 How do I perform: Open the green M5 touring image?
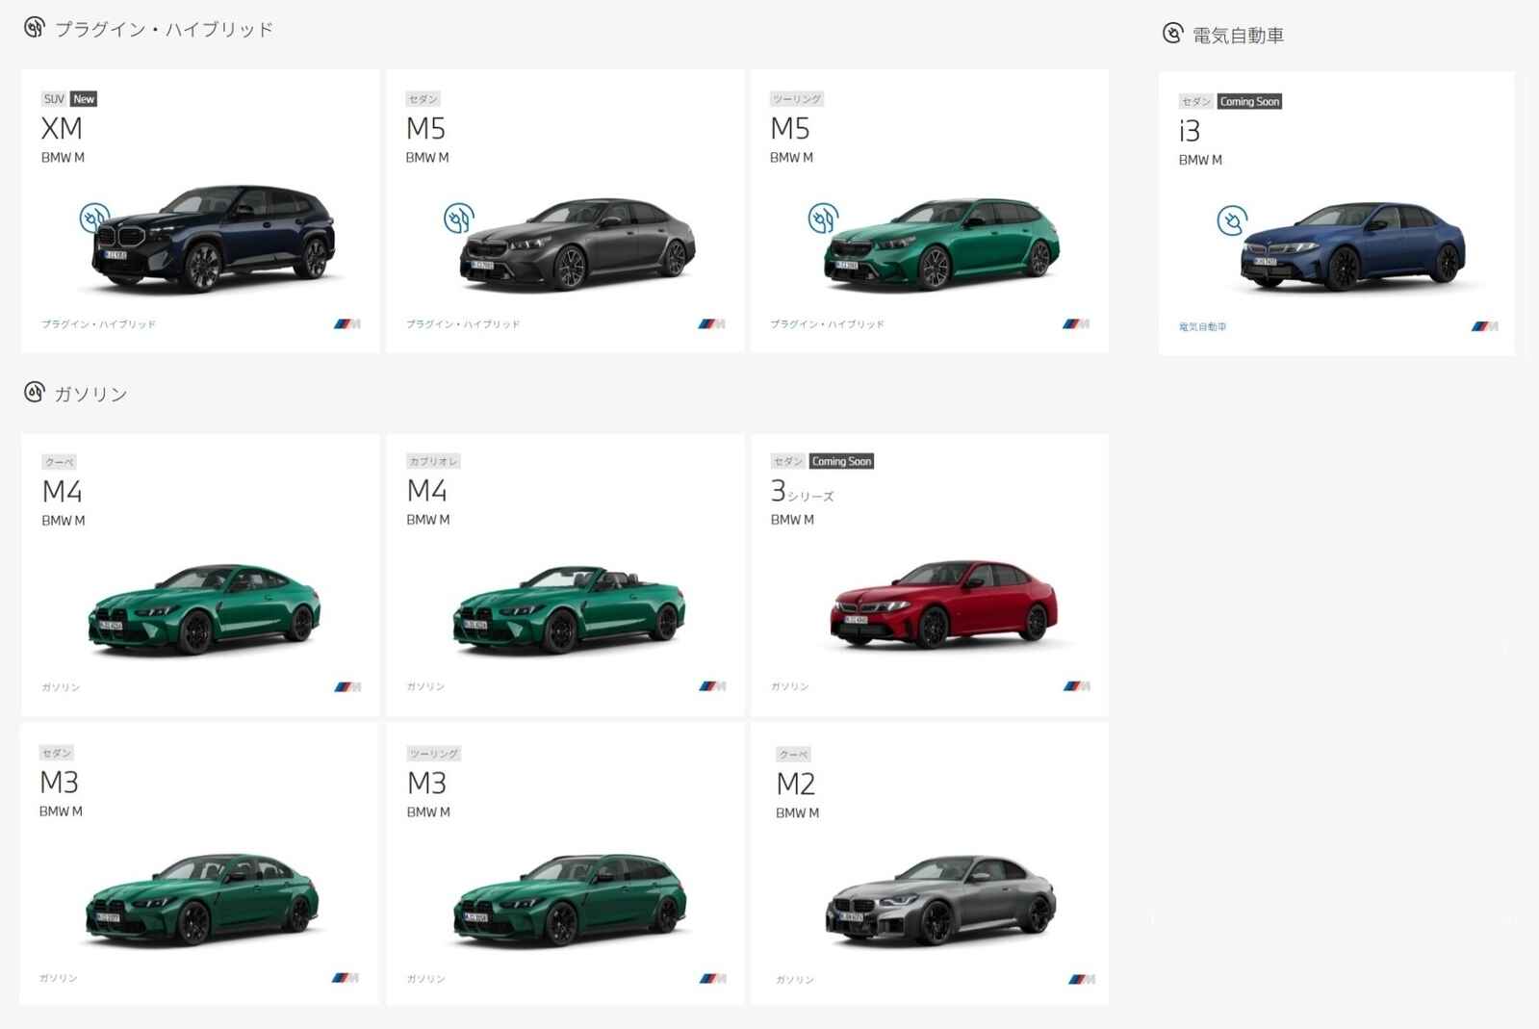(x=941, y=243)
